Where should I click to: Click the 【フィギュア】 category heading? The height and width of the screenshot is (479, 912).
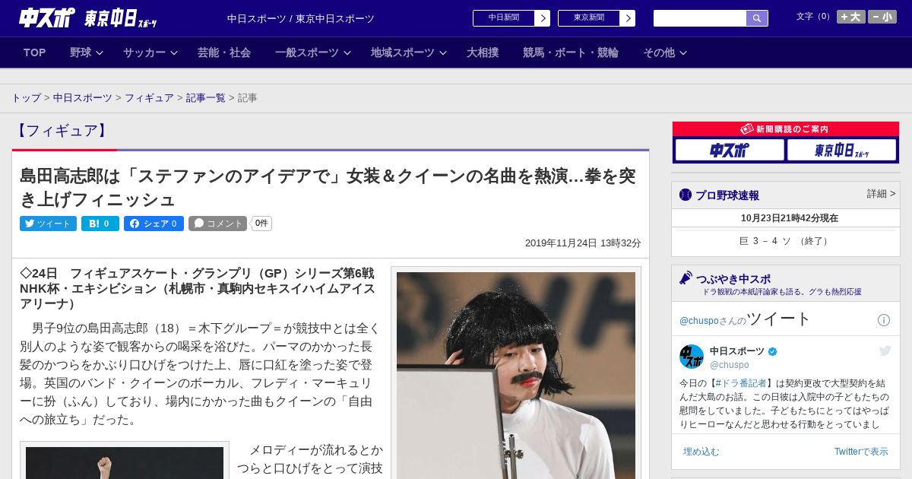(62, 131)
